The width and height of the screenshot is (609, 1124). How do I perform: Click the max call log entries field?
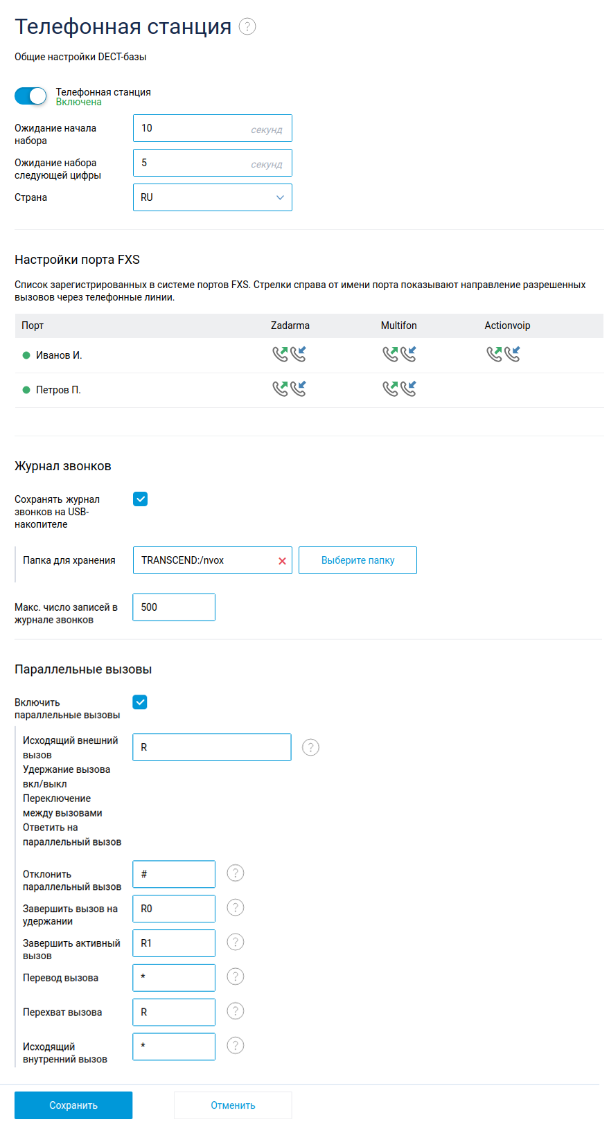coord(173,607)
